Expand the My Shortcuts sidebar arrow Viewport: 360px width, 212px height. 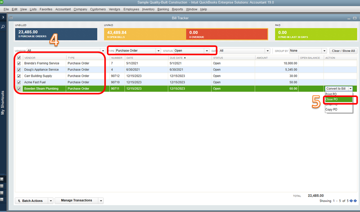pos(3,17)
